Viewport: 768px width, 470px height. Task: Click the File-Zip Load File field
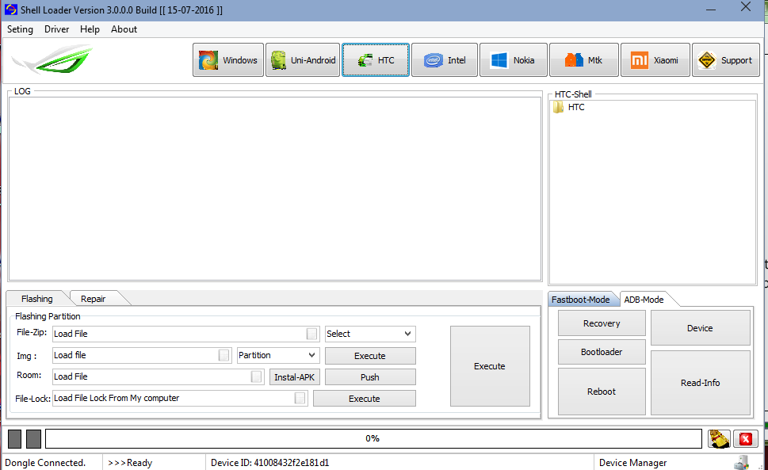click(x=186, y=334)
